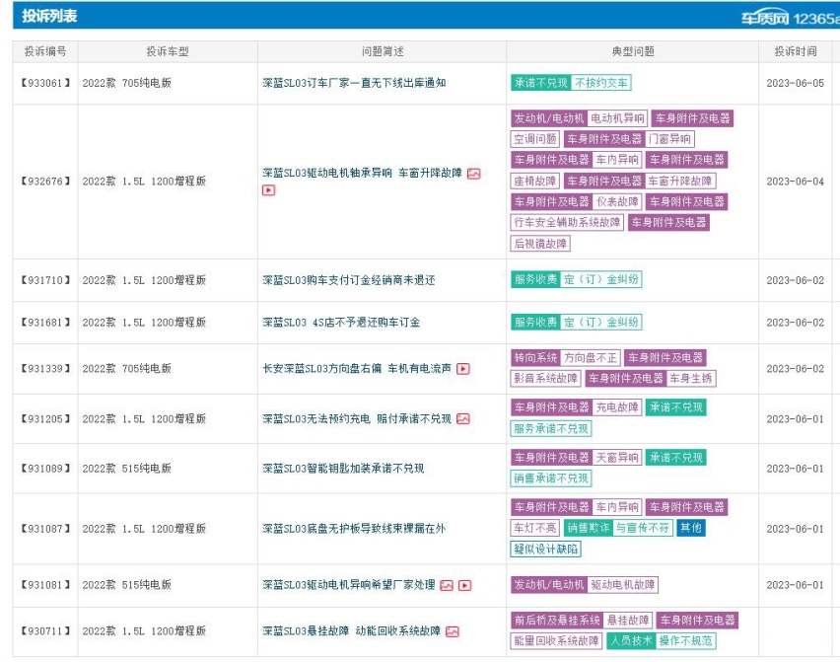Image resolution: width=840 pixels, height=662 pixels.
Task: Select complaint number 【931710】
Action: tap(45, 280)
